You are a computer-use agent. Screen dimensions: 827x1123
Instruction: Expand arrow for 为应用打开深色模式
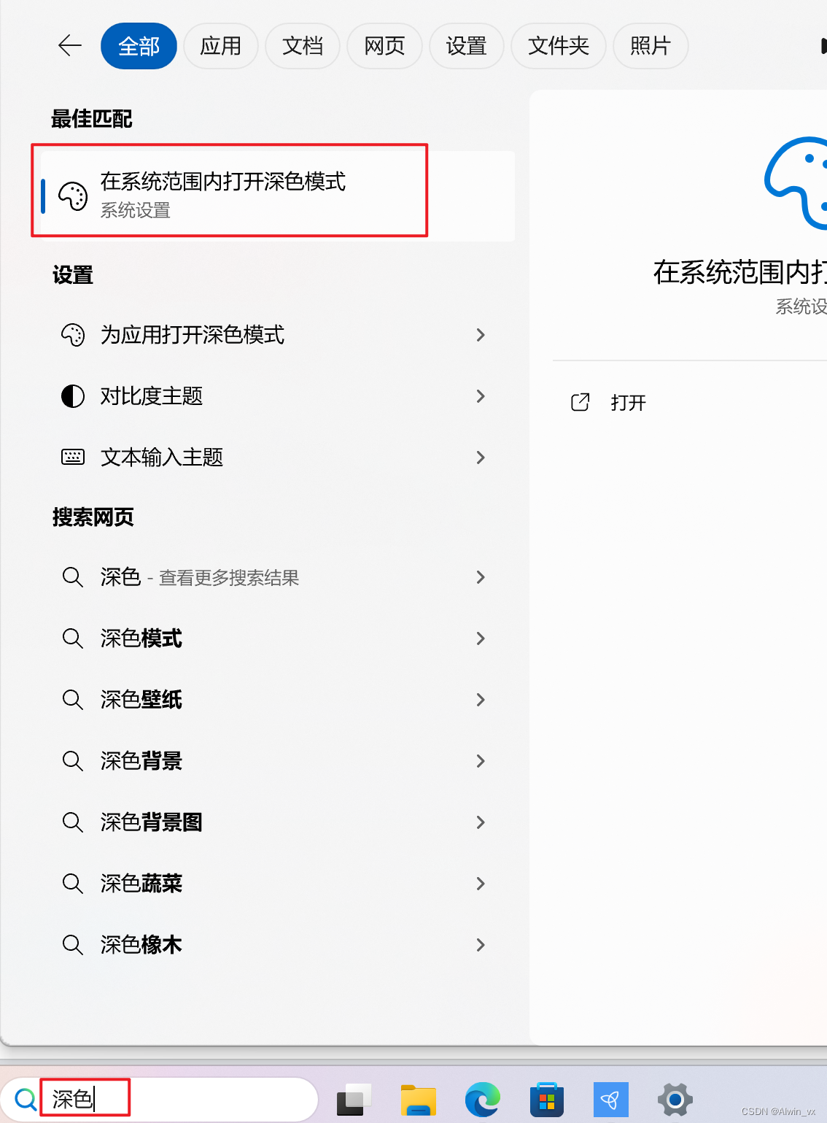click(x=481, y=335)
